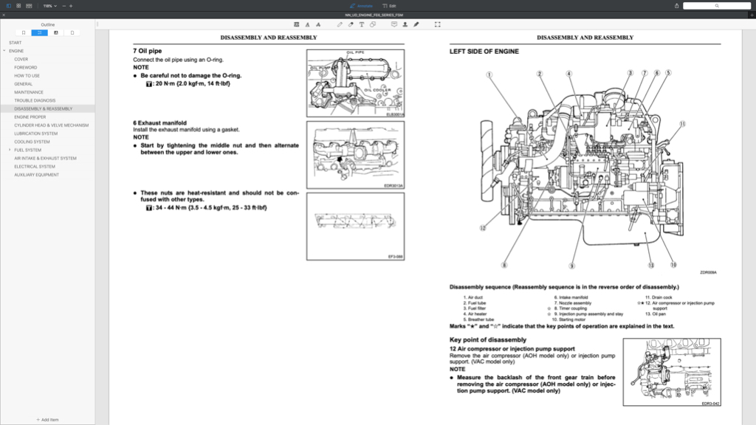This screenshot has height=425, width=756.
Task: Open CYLINDER HEAD & VELVE MECHANISM entry
Action: tap(51, 125)
